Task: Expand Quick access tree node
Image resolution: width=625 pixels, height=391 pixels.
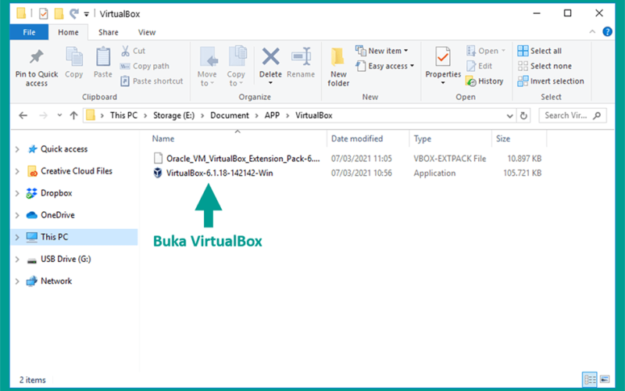Action: pos(17,149)
